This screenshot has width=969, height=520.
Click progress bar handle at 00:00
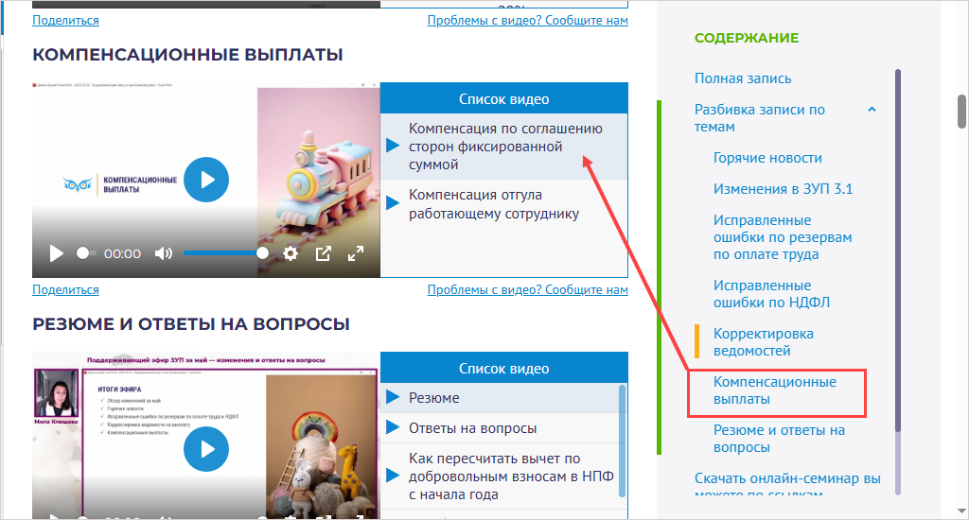(x=82, y=253)
